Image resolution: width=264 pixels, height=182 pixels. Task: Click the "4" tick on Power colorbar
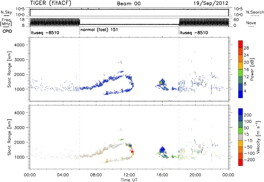coord(245,91)
